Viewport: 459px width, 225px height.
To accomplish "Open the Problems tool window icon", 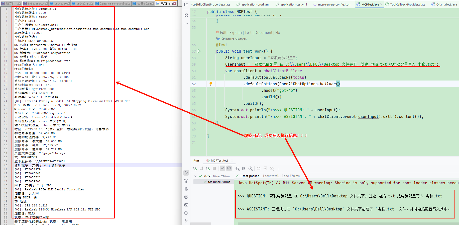I will coord(186,213).
